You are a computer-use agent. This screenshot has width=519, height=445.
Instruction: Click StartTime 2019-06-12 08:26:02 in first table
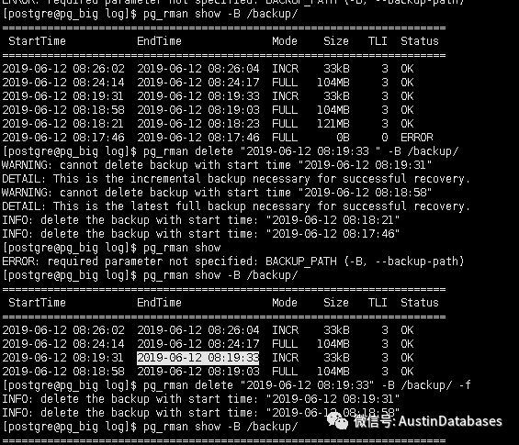(x=63, y=69)
